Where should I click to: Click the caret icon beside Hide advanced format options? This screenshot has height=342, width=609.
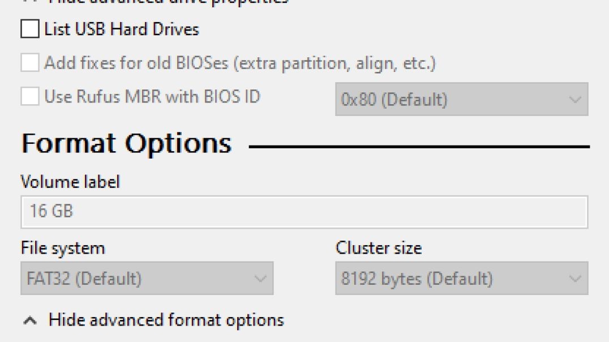pyautogui.click(x=30, y=320)
